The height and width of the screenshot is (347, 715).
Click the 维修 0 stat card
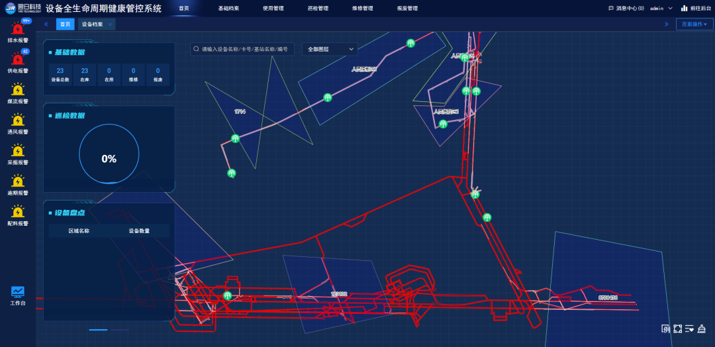[133, 75]
